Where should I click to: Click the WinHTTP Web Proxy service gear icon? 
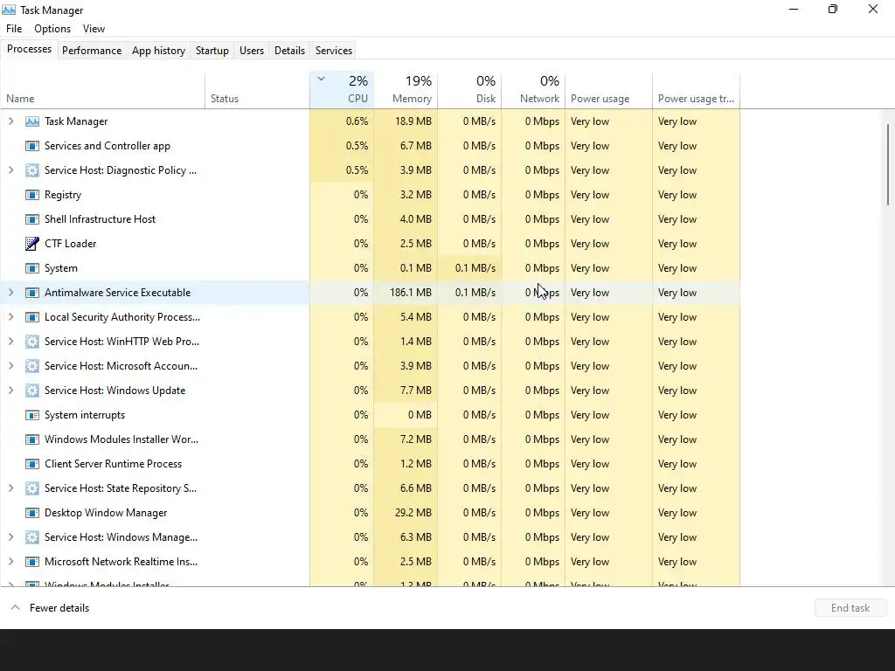32,342
